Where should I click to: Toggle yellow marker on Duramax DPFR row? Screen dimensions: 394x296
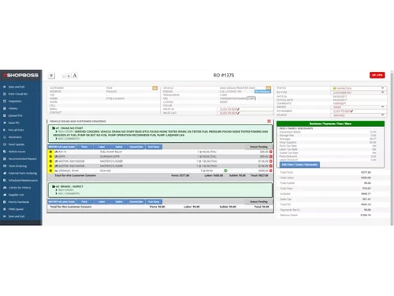click(x=50, y=156)
